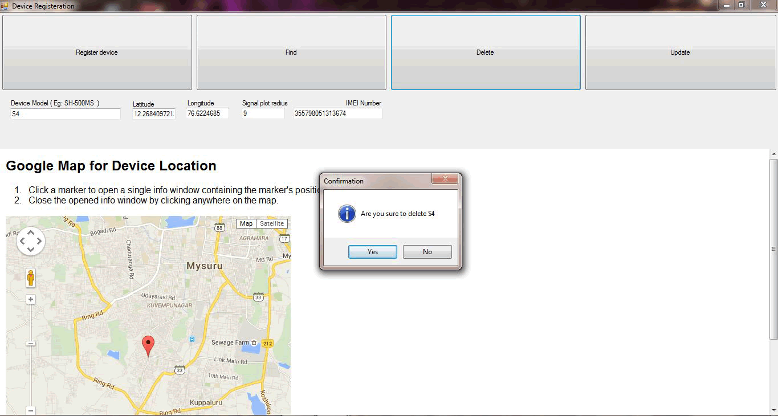Zoom in with the map plus button
Viewport: 778px width, 416px height.
tap(31, 299)
